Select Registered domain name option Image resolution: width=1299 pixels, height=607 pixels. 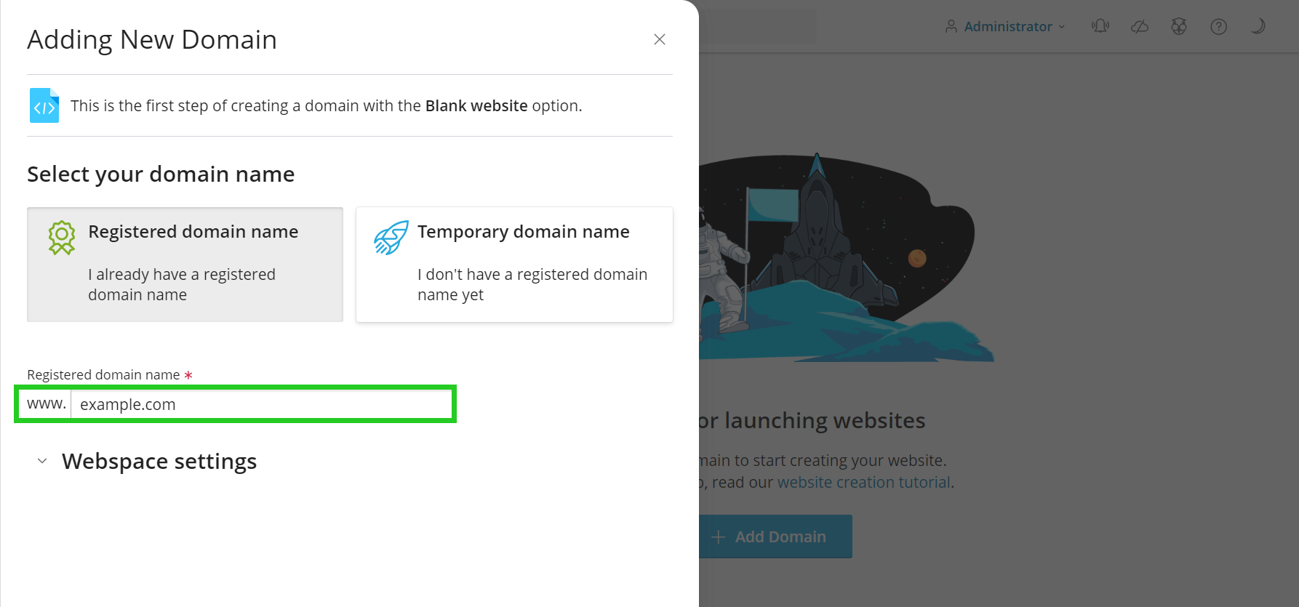185,265
